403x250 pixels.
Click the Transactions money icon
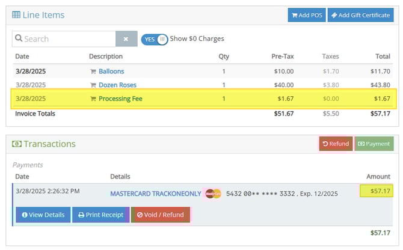click(x=17, y=144)
